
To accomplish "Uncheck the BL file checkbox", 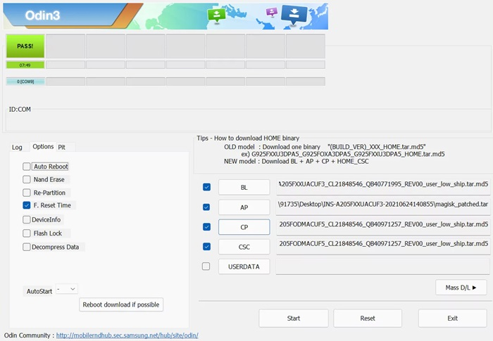I will (206, 187).
